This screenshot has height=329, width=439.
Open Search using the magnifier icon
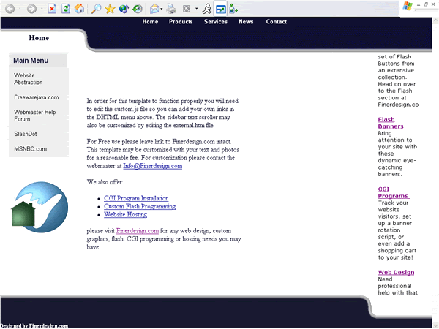(x=97, y=9)
